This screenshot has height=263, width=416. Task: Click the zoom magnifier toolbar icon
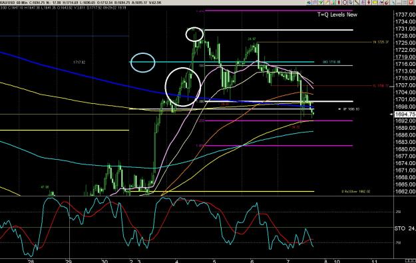tap(351, 3)
